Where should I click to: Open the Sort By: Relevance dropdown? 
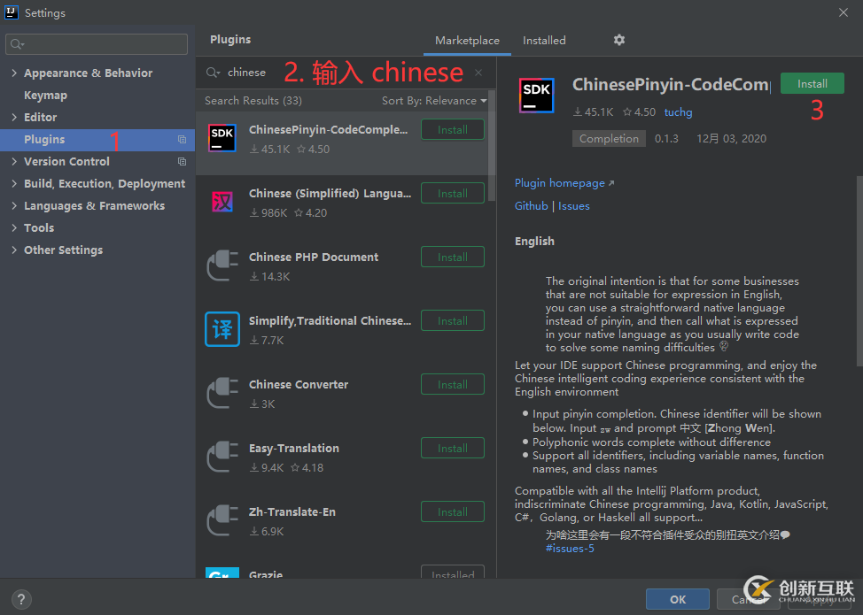(x=434, y=101)
